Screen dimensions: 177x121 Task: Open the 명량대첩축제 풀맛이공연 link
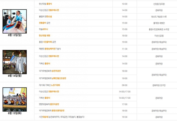click(x=55, y=104)
